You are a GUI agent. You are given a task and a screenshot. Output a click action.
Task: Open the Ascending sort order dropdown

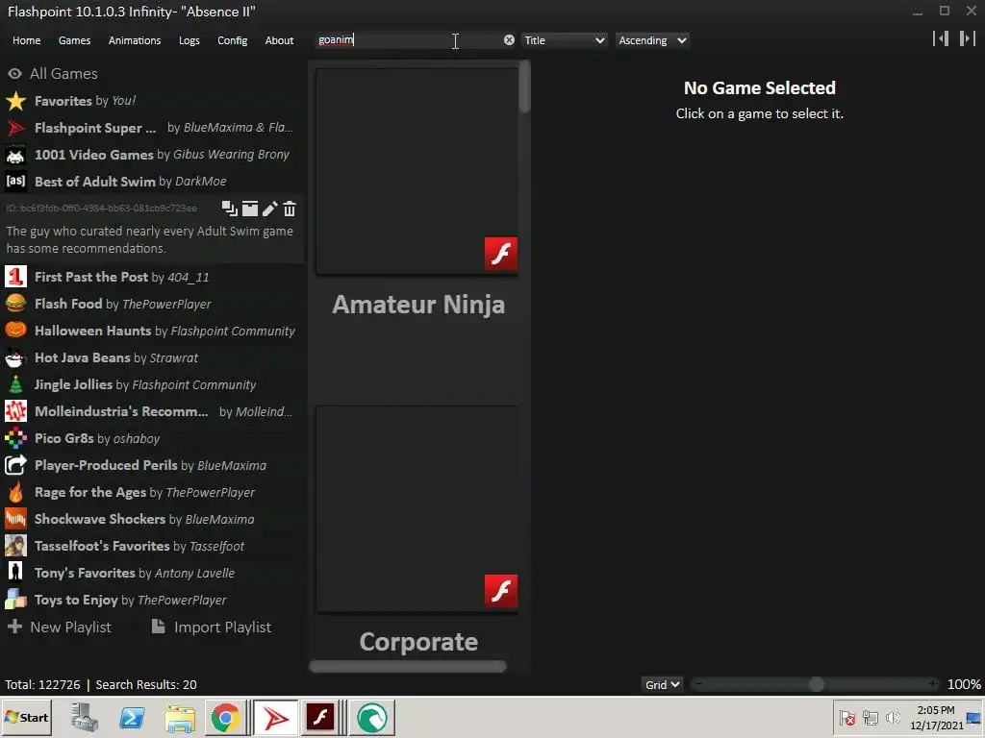(x=652, y=40)
